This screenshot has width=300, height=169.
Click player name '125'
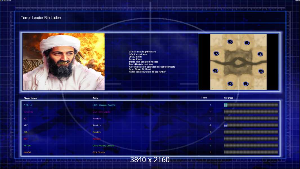[x=25, y=132]
